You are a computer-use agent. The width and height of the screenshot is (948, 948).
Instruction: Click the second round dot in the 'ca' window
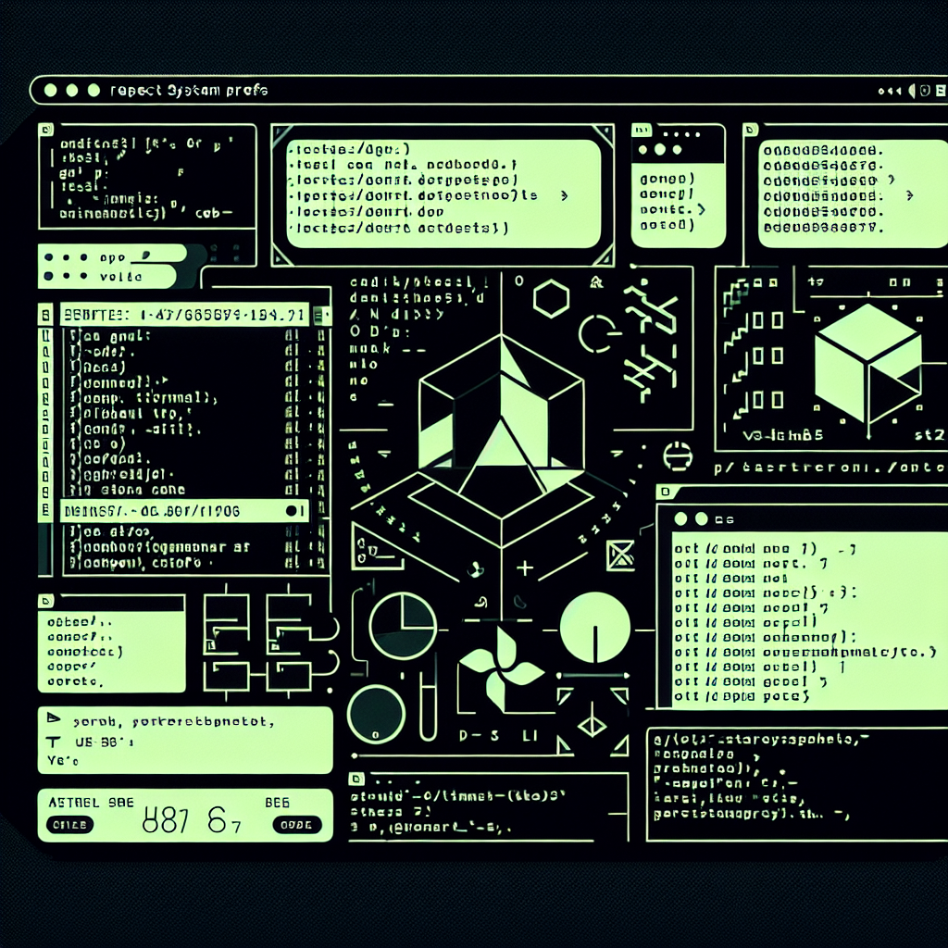pyautogui.click(x=702, y=518)
